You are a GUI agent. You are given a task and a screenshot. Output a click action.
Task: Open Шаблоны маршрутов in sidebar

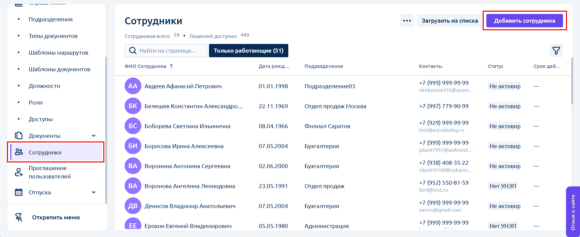(58, 53)
